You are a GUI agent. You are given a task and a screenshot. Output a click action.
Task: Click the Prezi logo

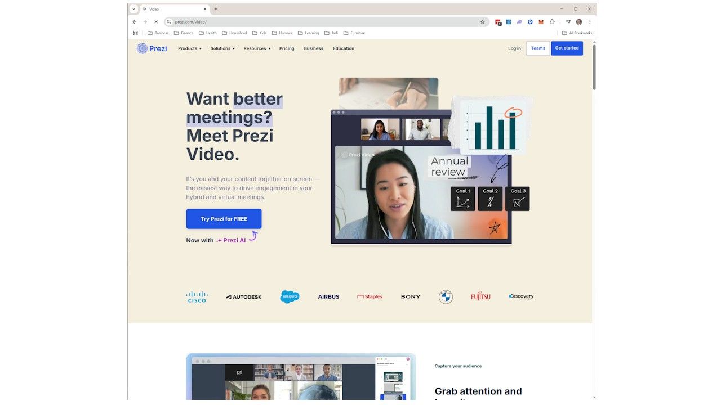(152, 48)
